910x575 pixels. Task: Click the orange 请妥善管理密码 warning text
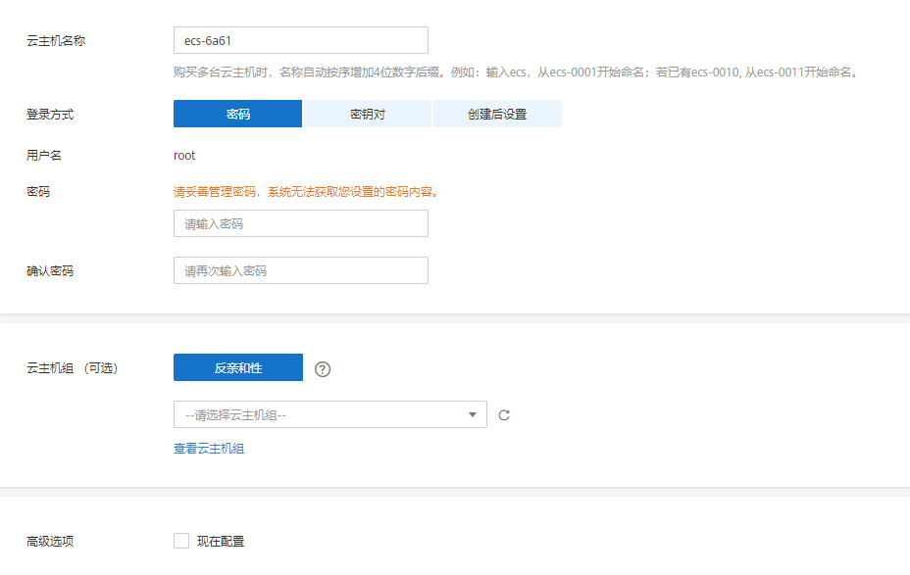pyautogui.click(x=306, y=192)
